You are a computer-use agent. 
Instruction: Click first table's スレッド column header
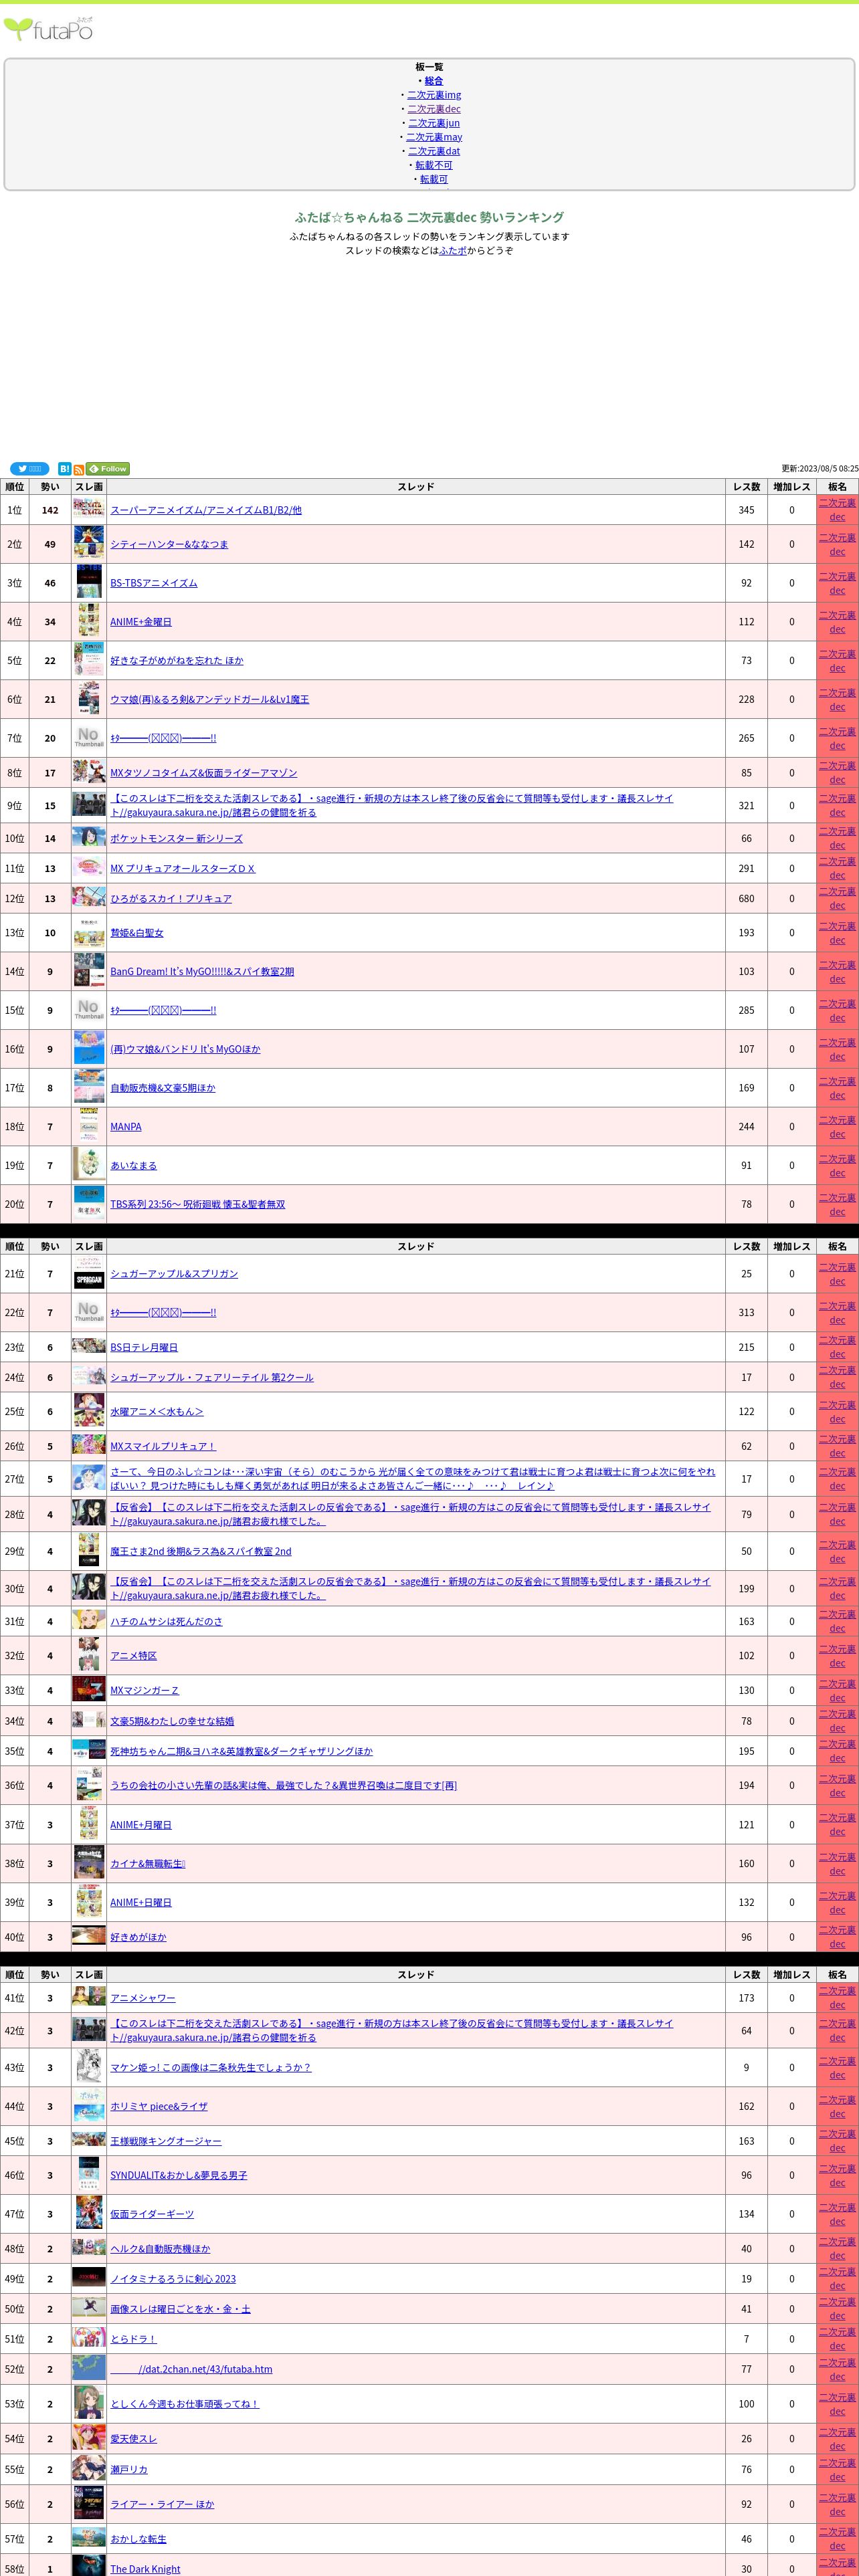[x=416, y=487]
